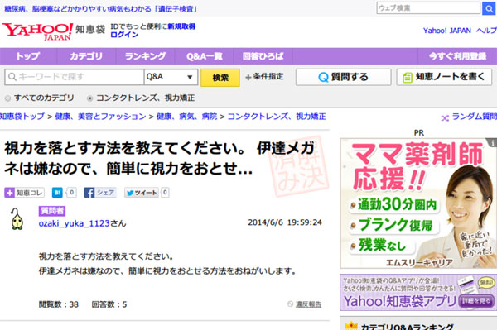Click the Hatena bookmark count 0
Image resolution: width=497 pixels, height=330 pixels.
click(72, 193)
